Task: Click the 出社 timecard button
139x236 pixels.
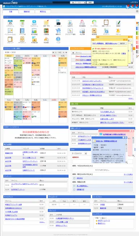Action: click(54, 201)
